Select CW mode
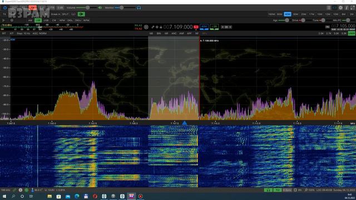 54,20
